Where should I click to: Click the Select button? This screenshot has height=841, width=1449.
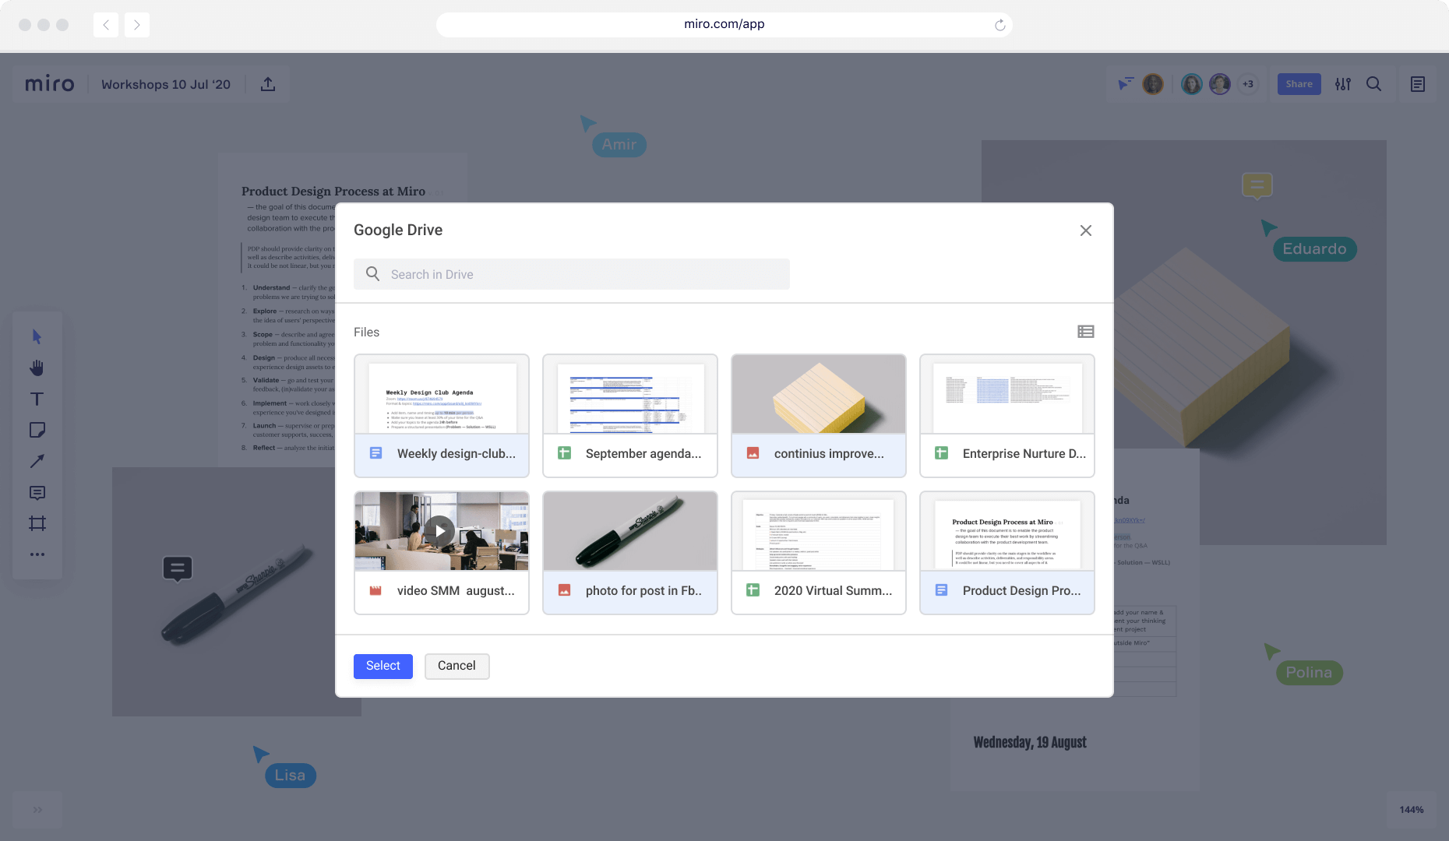383,666
